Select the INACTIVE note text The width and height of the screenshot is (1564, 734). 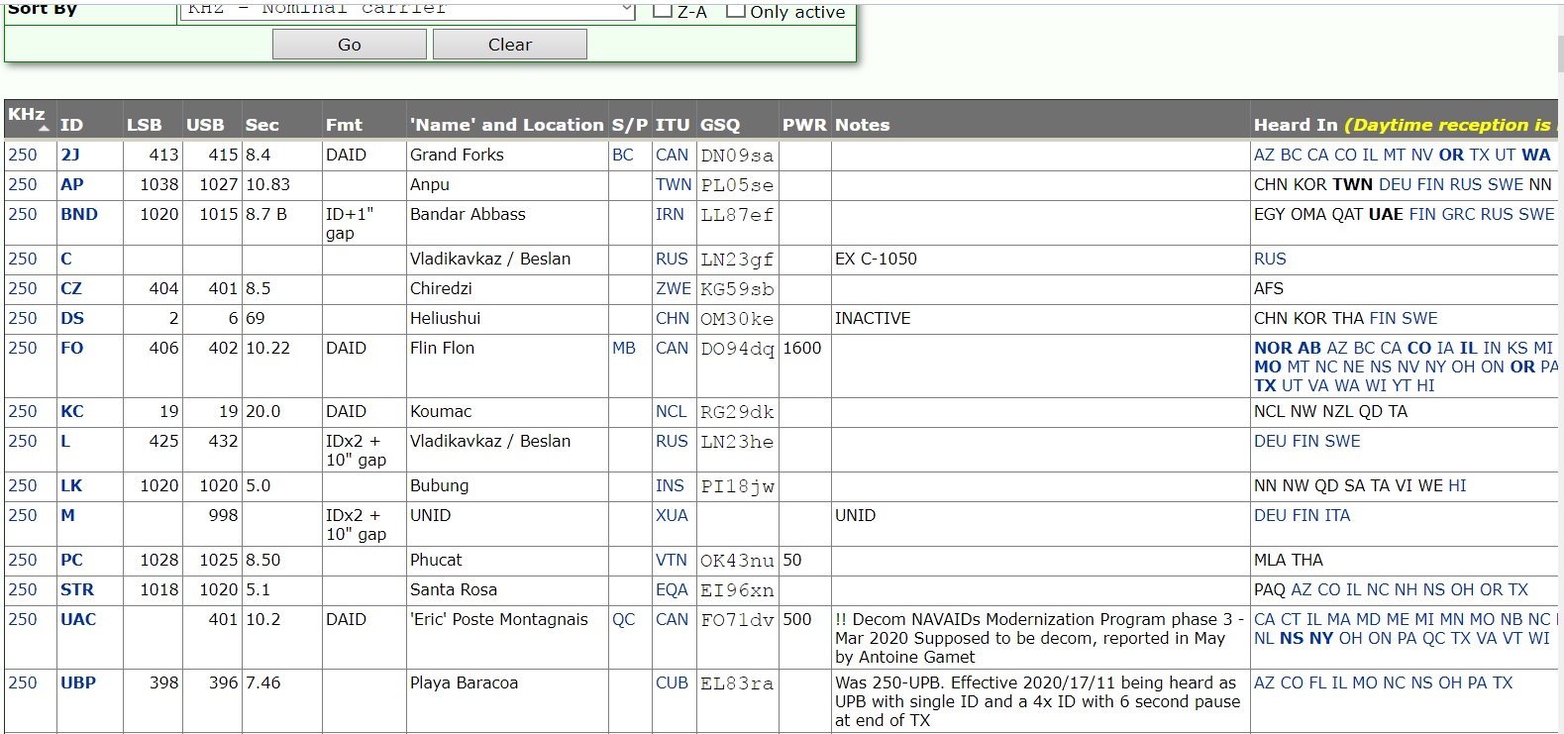pyautogui.click(x=873, y=318)
